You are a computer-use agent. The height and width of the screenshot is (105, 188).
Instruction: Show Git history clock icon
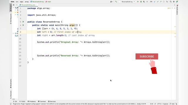(x=164, y=2)
